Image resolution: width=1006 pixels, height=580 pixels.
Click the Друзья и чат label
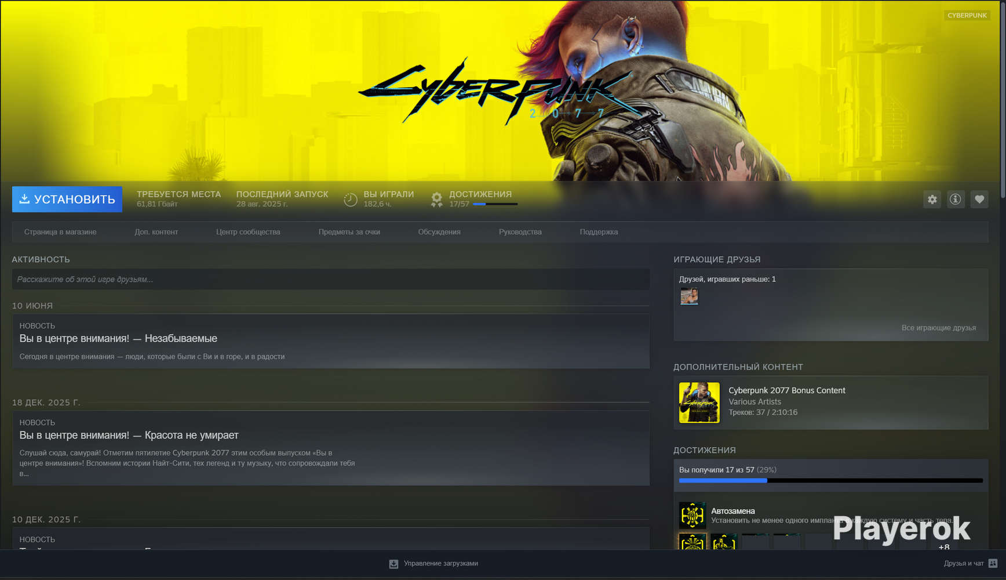(964, 563)
